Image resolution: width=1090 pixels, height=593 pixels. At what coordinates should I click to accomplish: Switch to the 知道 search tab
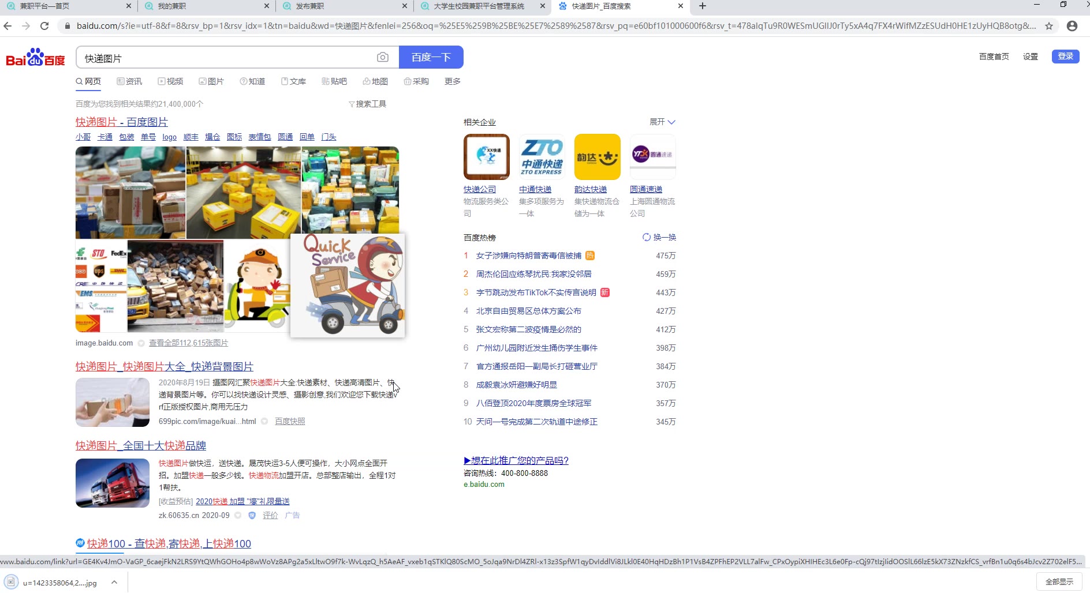(x=252, y=81)
